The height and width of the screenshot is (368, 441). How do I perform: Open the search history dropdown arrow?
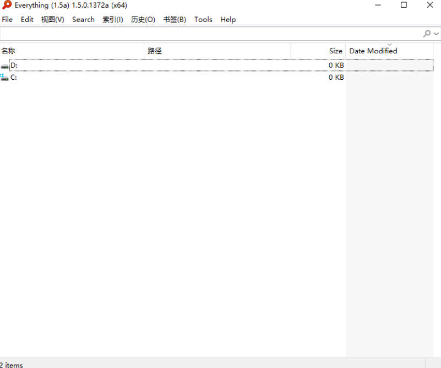click(x=435, y=34)
